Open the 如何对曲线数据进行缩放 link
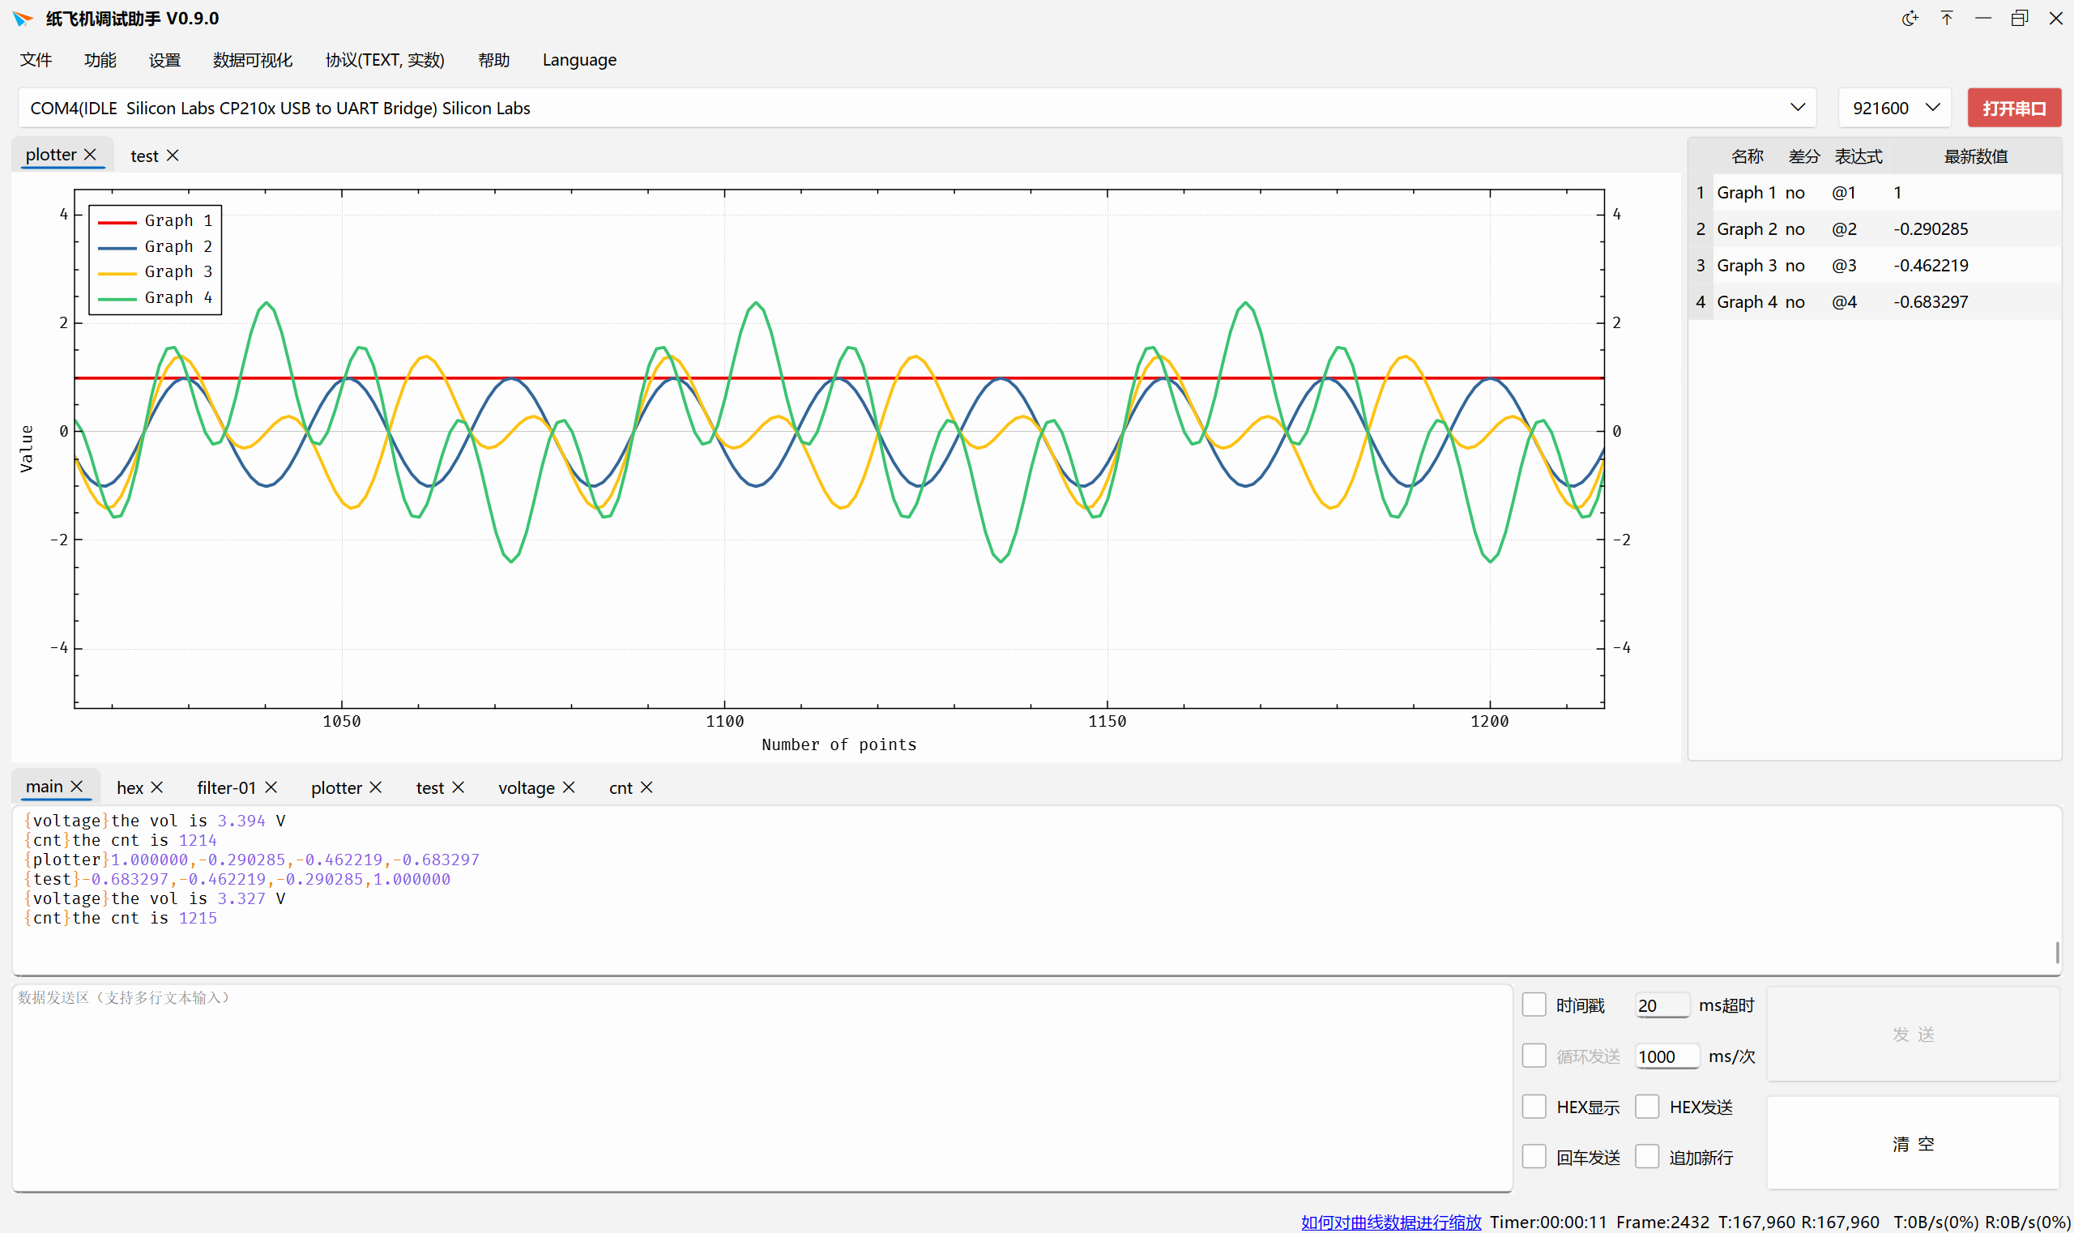Viewport: 2074px width, 1233px height. coord(1390,1222)
